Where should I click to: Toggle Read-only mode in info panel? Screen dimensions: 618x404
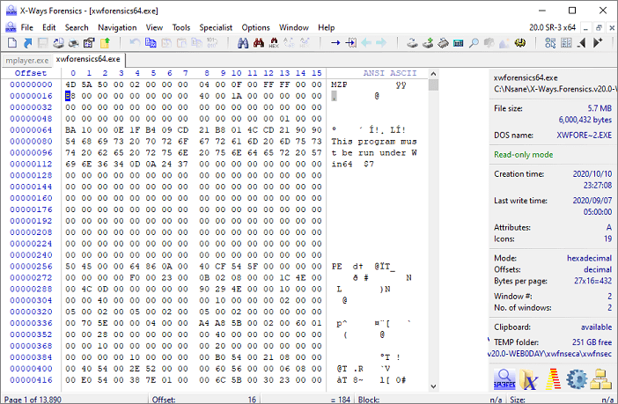tap(524, 154)
